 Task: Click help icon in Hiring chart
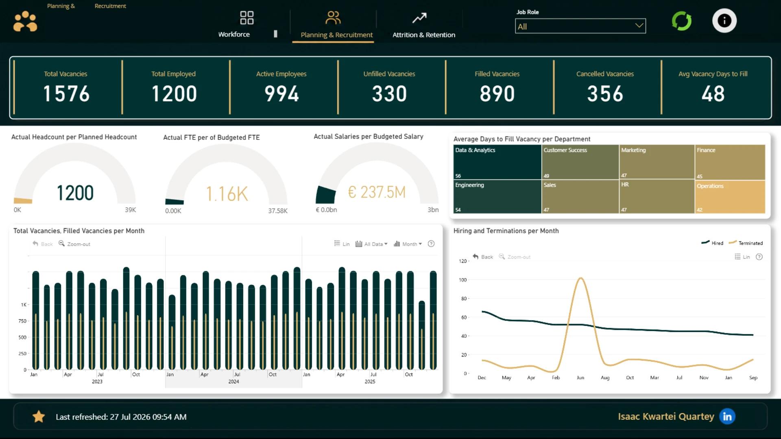(759, 257)
